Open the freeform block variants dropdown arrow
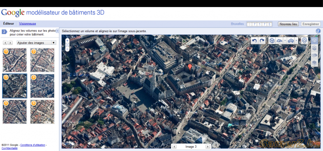 [296, 41]
